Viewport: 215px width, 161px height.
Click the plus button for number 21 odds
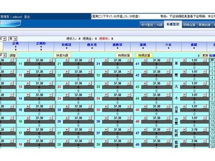tap(67, 60)
